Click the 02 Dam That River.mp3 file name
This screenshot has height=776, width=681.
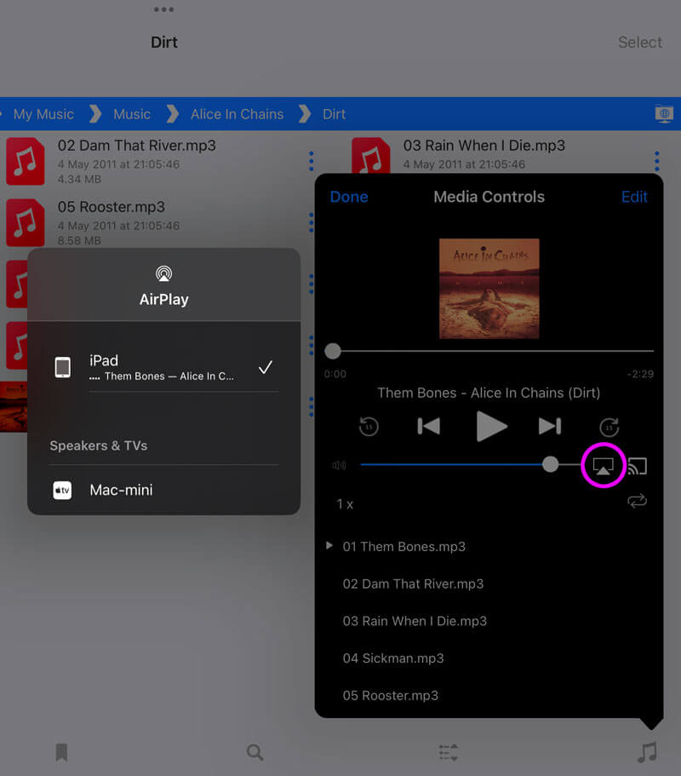coord(136,146)
